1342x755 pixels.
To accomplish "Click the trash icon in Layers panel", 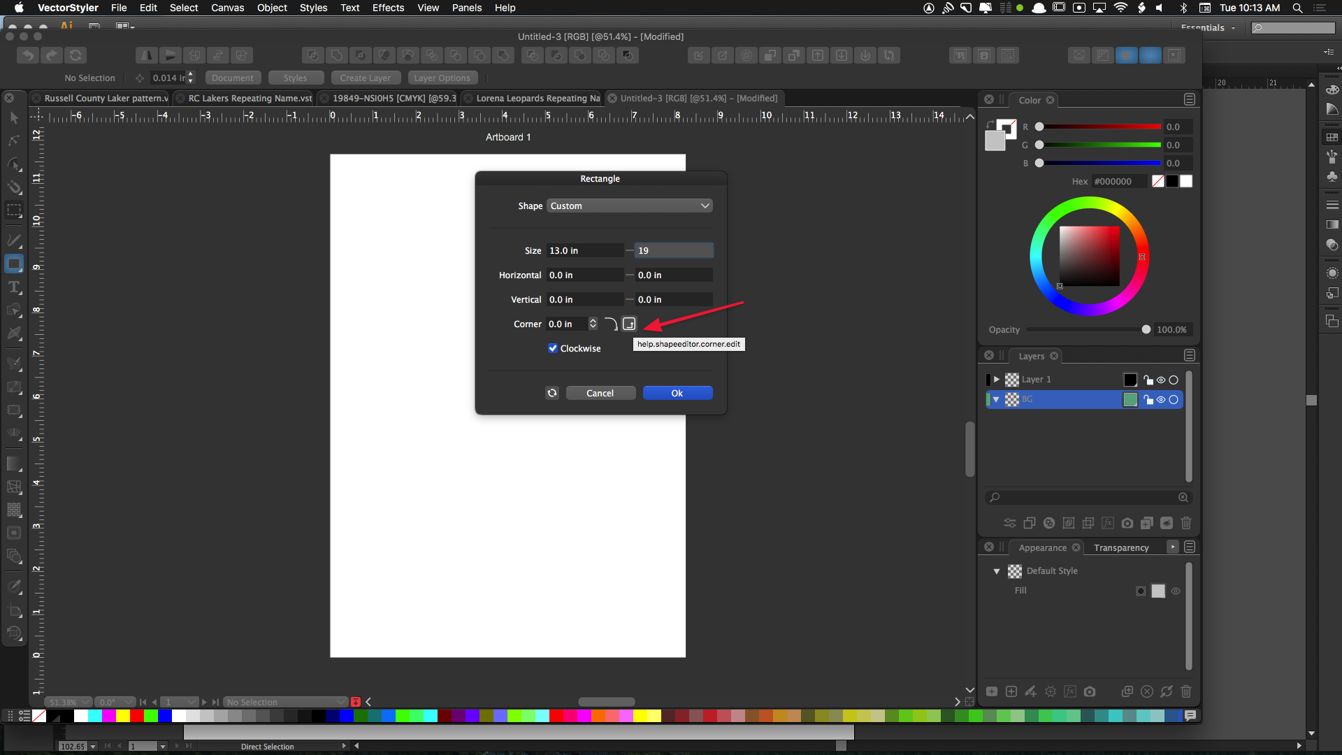I will coord(1186,523).
